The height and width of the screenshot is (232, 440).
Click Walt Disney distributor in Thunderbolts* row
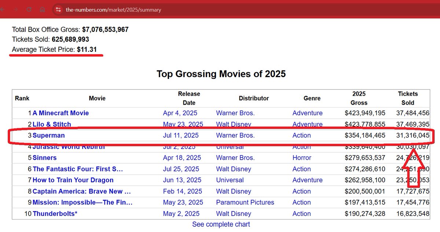(234, 214)
